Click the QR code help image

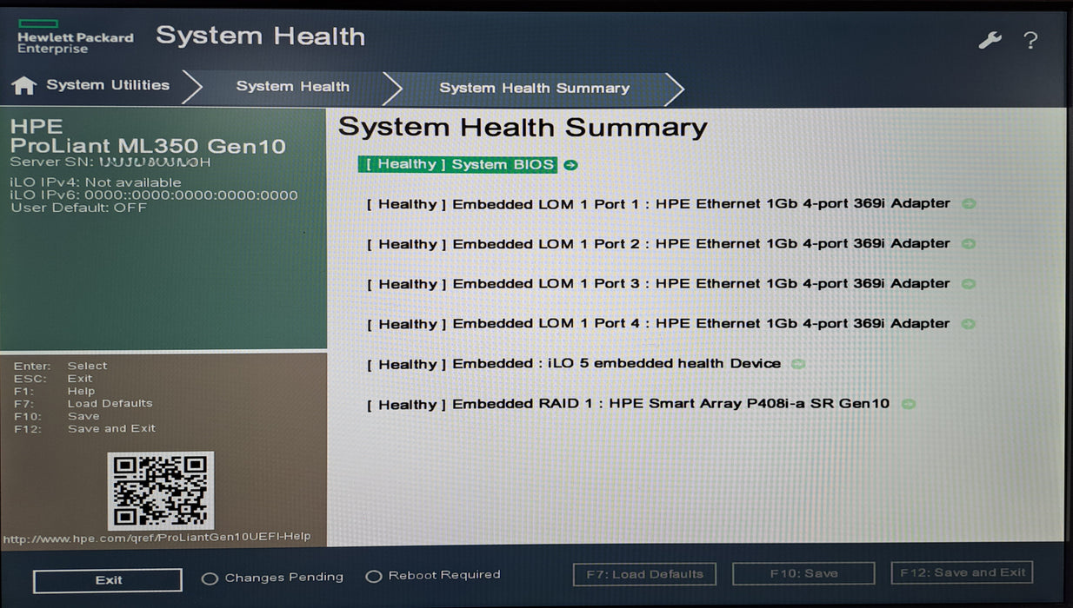[x=161, y=491]
